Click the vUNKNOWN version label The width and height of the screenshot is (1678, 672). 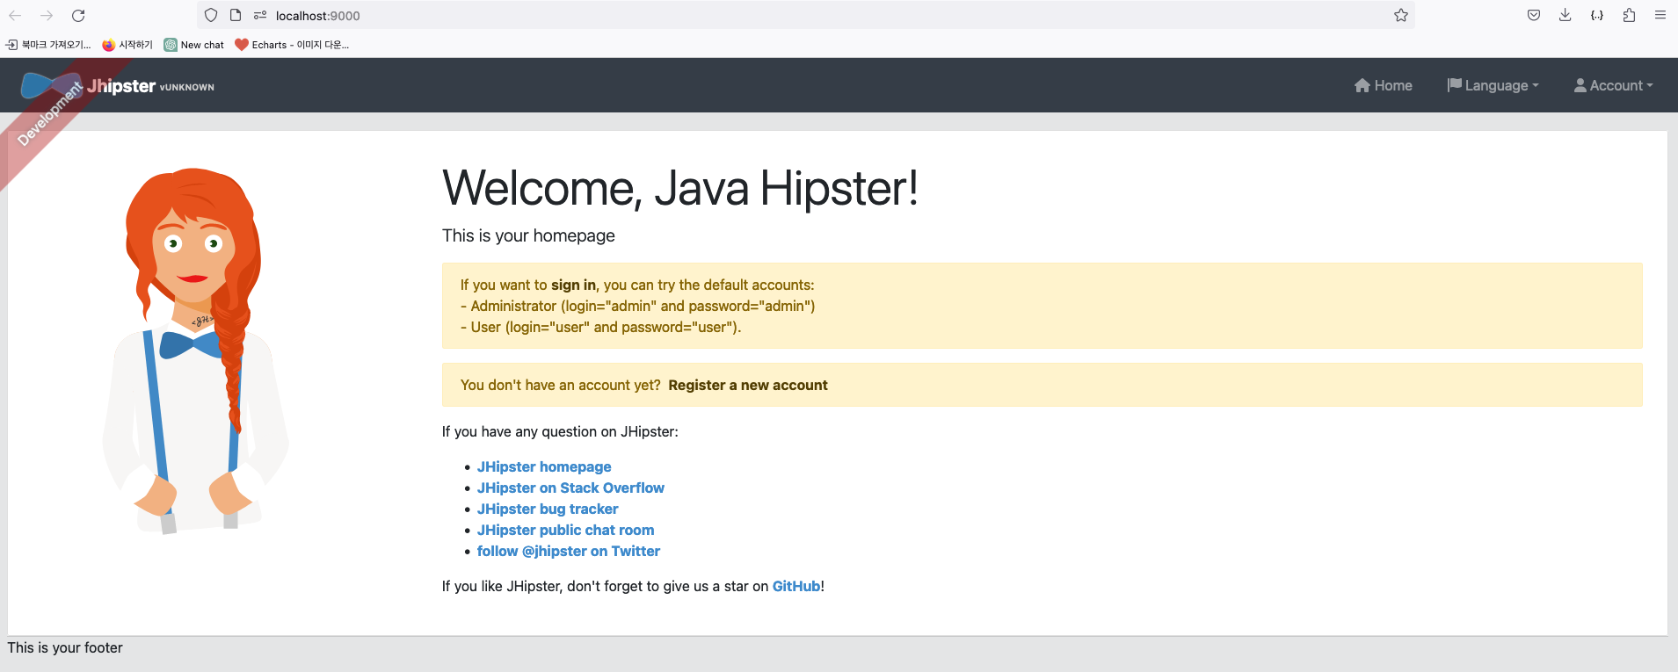pyautogui.click(x=187, y=87)
